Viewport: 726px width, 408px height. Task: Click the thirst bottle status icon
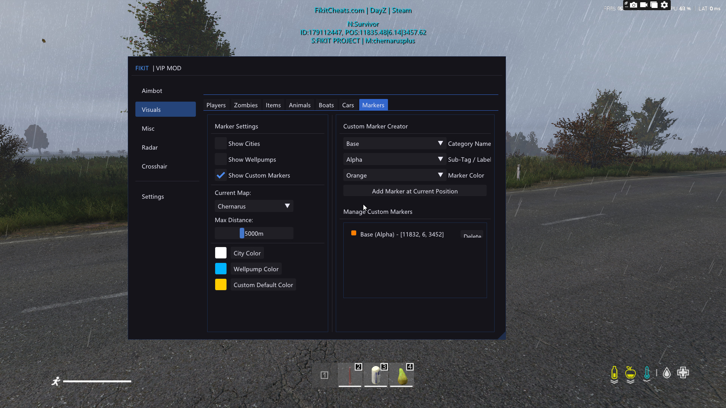(614, 373)
